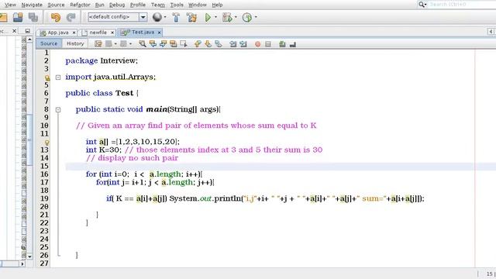Click Stop Macro Recording icon
Image resolution: width=496 pixels, height=279 pixels.
tap(268, 44)
